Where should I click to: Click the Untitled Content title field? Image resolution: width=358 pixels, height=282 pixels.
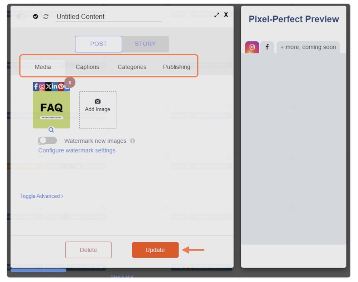[108, 17]
